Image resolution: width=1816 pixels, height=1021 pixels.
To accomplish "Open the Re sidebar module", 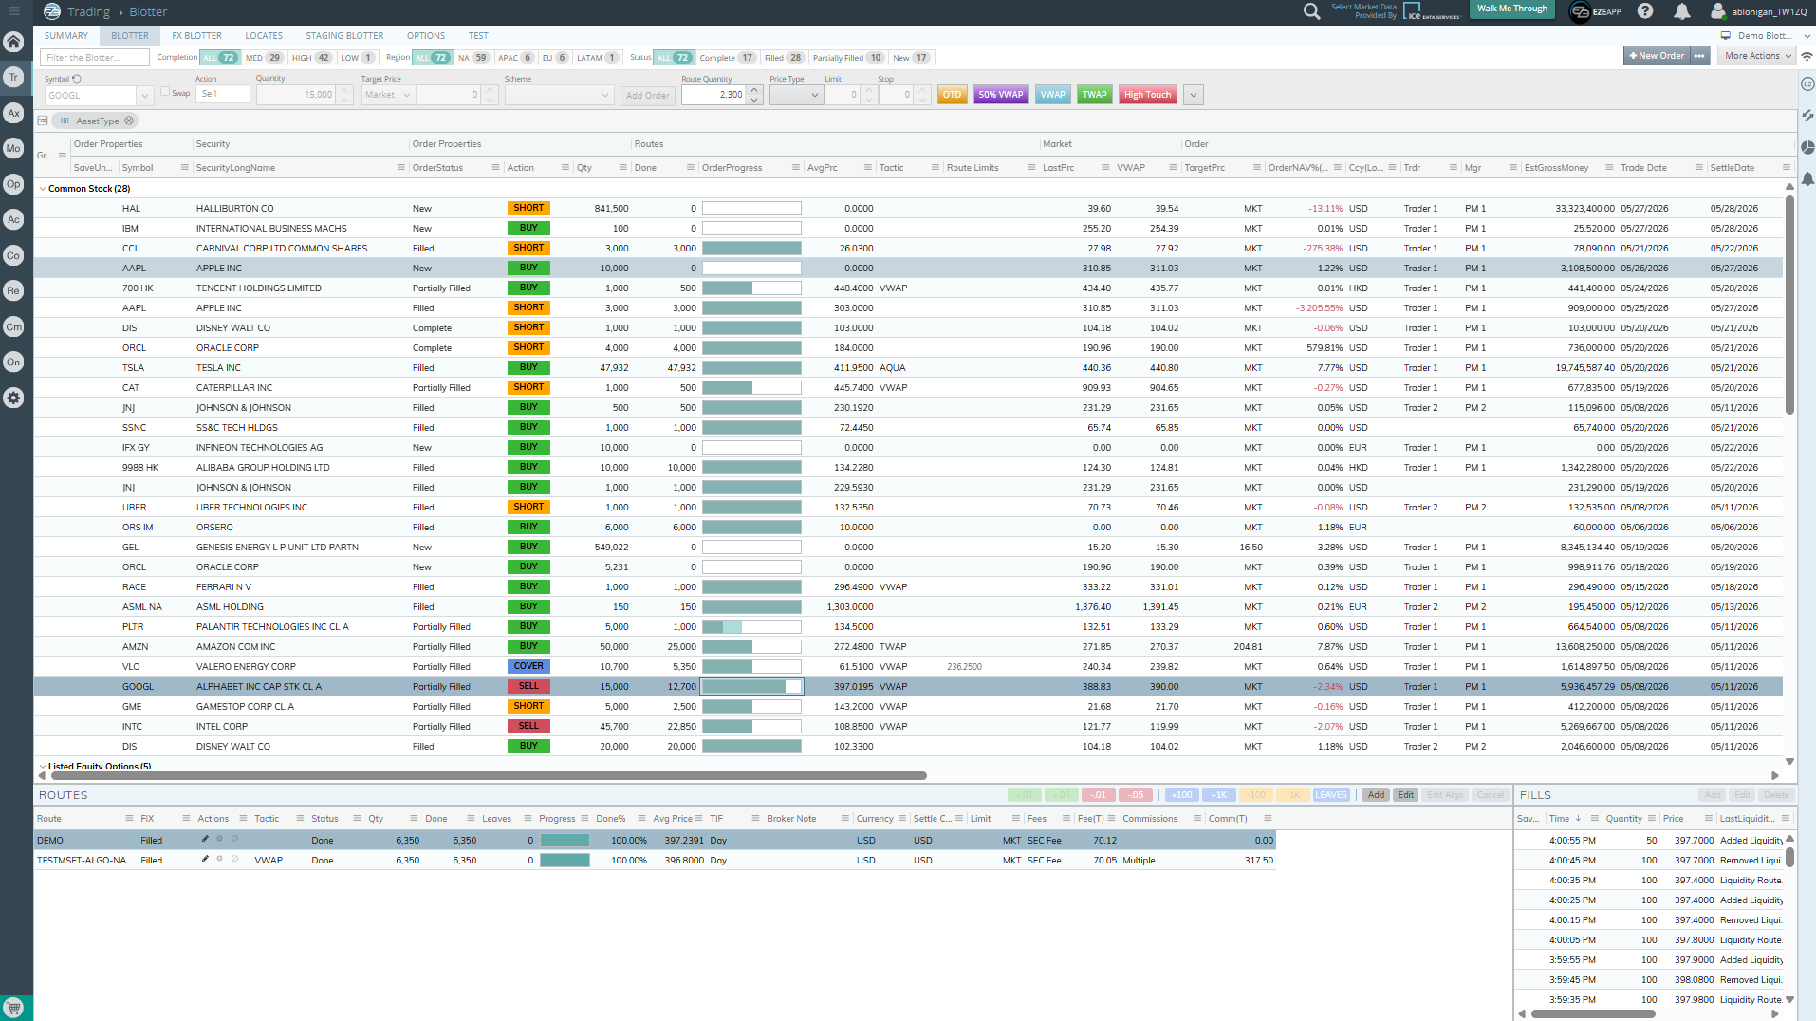I will coord(13,291).
